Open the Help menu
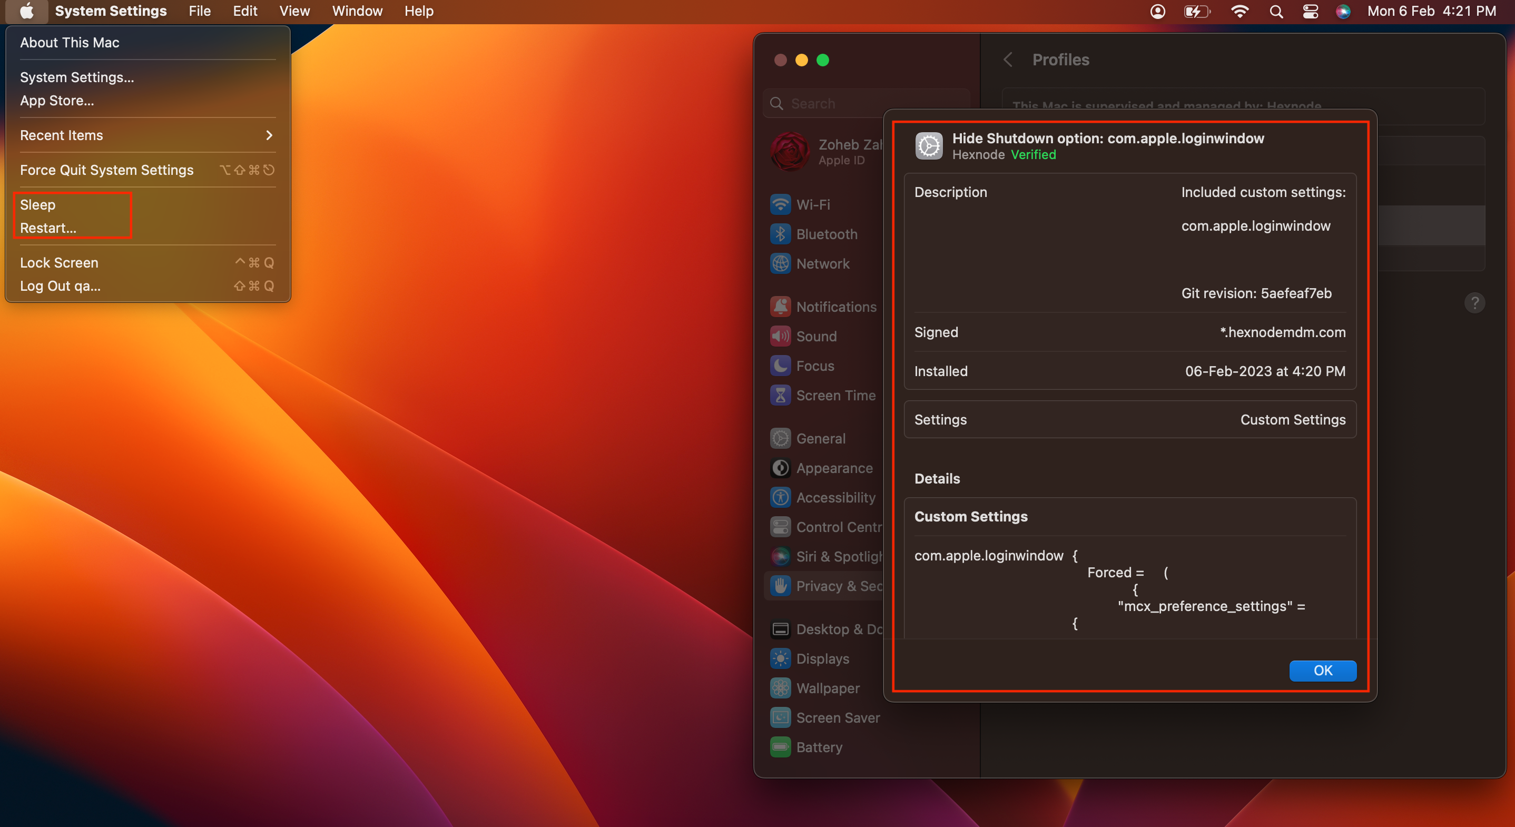The image size is (1515, 827). 419,11
